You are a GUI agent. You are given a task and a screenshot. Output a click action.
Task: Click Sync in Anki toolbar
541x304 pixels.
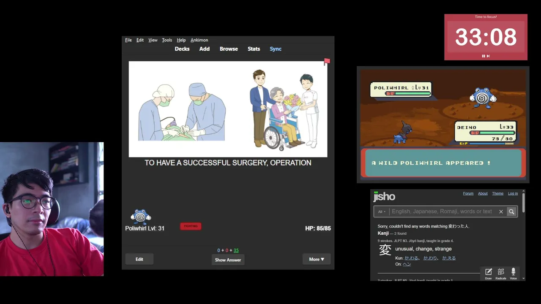pyautogui.click(x=276, y=49)
